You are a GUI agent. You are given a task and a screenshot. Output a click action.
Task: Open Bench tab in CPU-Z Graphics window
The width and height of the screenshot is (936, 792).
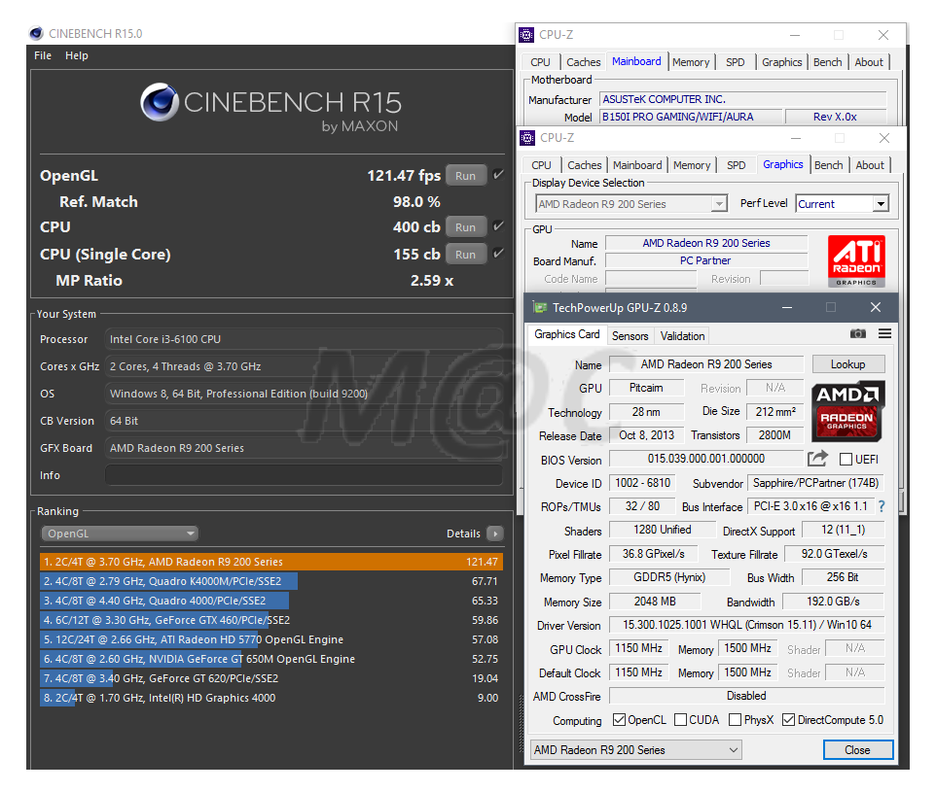(829, 165)
